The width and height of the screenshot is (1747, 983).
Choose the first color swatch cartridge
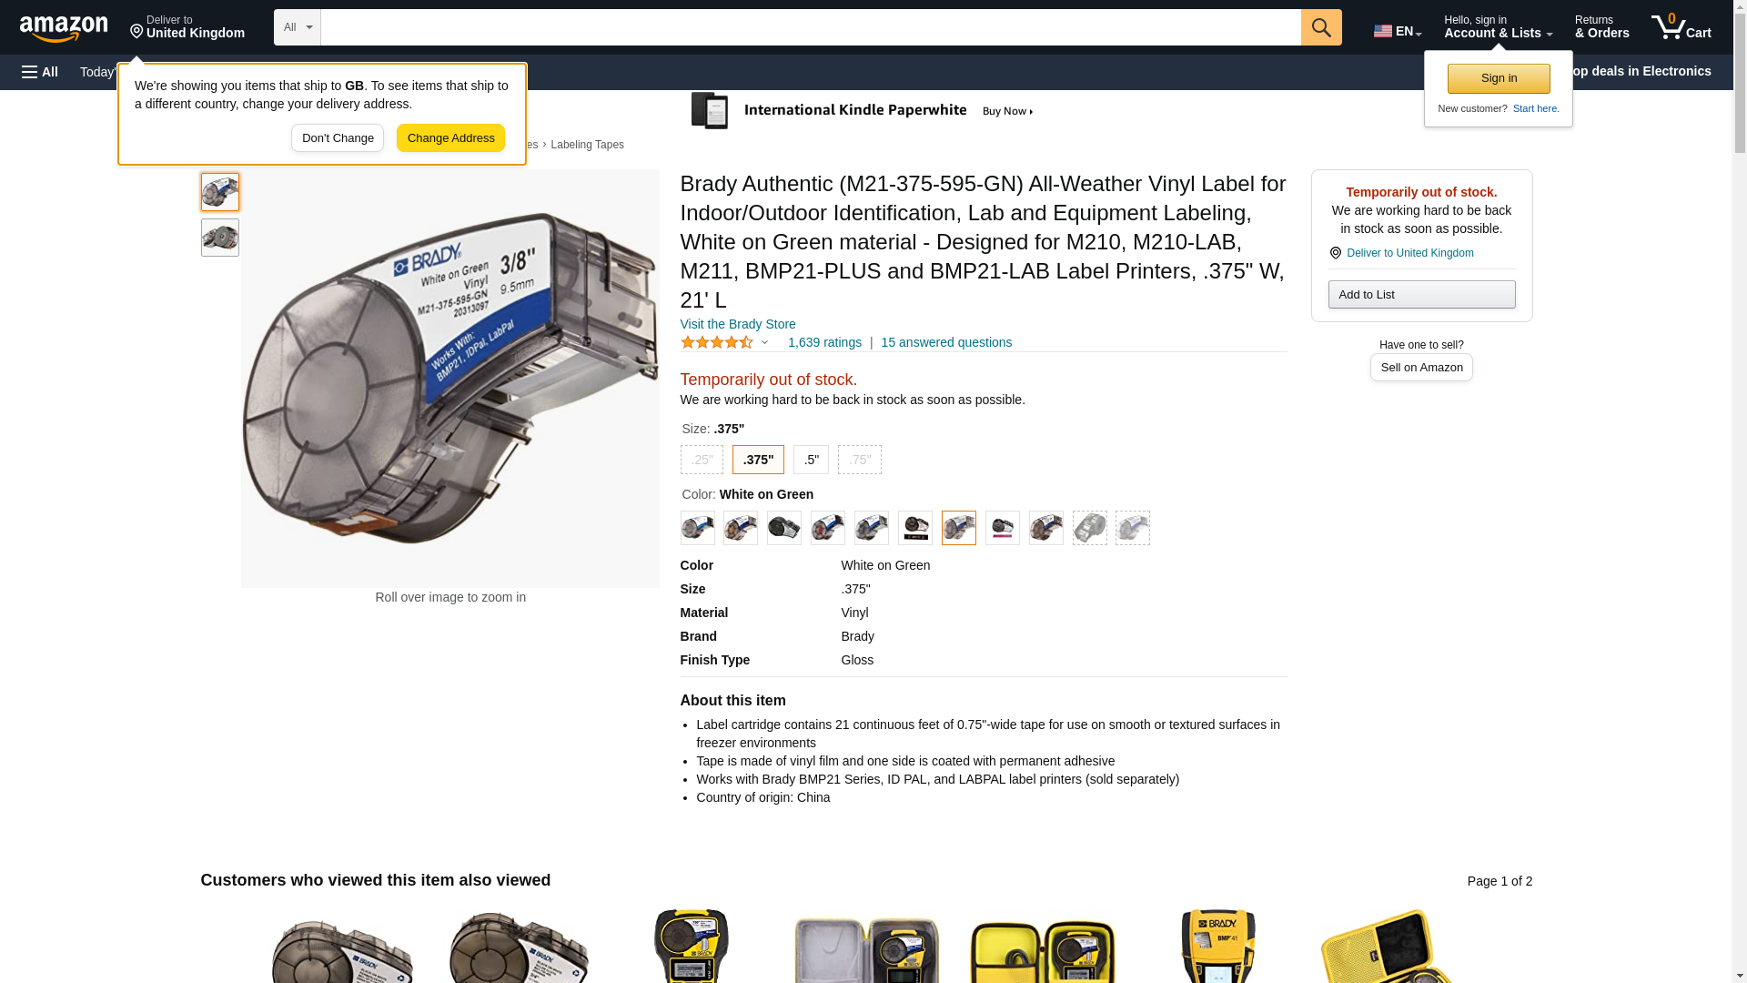coord(698,528)
